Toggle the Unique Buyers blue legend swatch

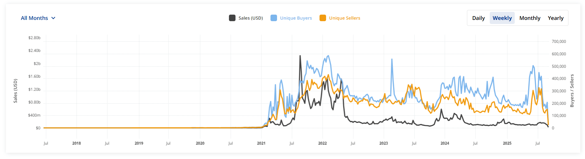pos(274,18)
